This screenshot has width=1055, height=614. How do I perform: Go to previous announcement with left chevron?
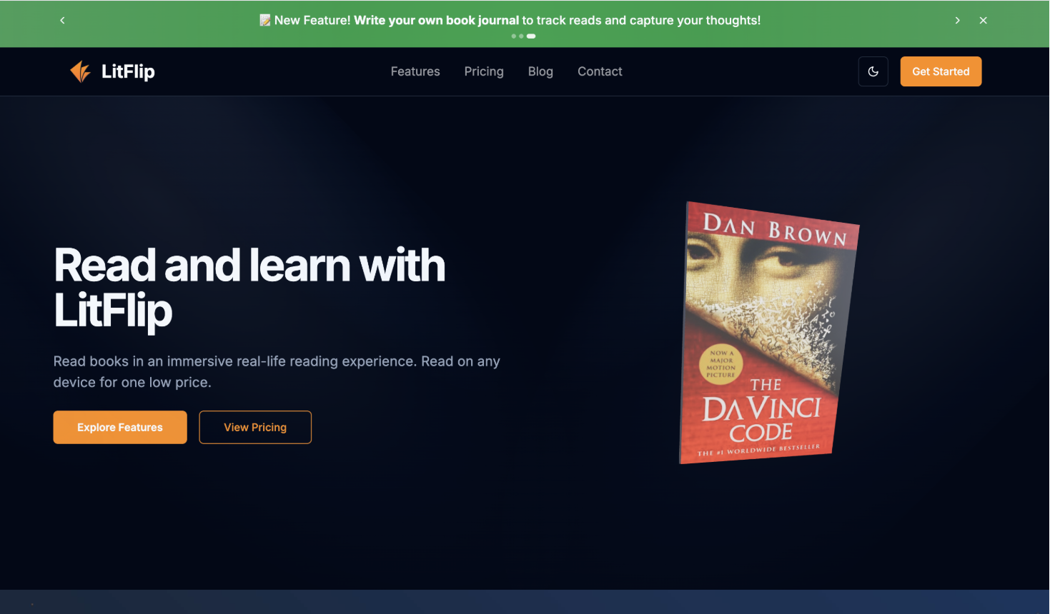coord(63,20)
